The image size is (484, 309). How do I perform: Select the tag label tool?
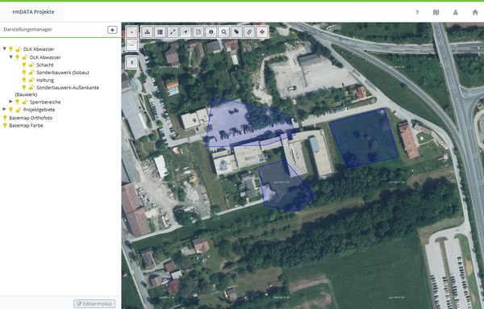pyautogui.click(x=236, y=31)
